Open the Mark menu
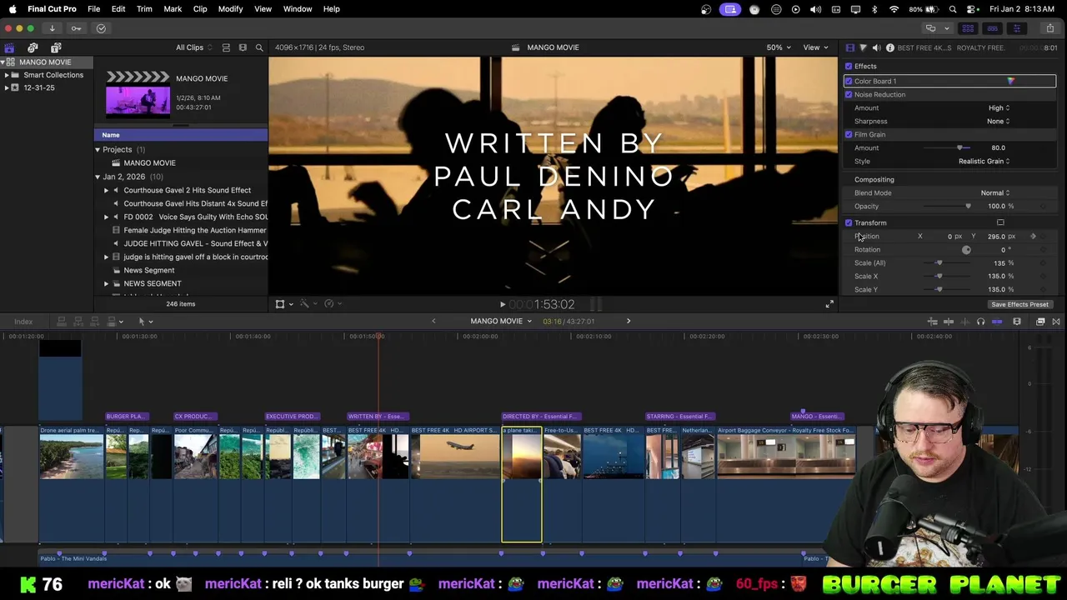This screenshot has width=1067, height=600. pyautogui.click(x=173, y=9)
